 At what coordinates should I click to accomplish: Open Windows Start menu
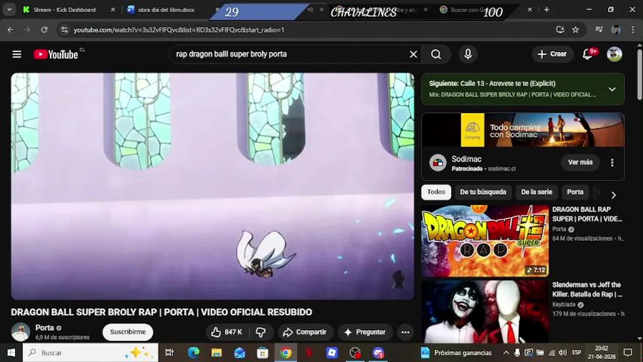point(11,353)
